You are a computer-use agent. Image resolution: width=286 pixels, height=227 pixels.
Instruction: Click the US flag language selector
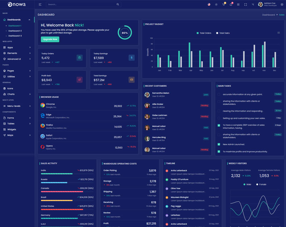point(209,5)
